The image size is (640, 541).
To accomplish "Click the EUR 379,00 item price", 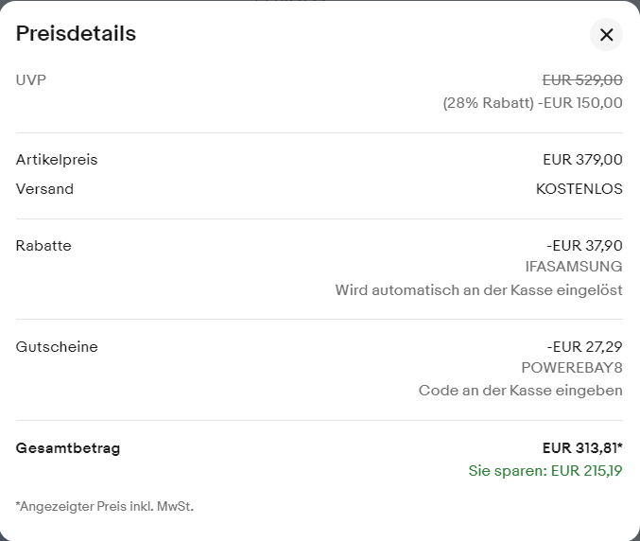I will [582, 160].
